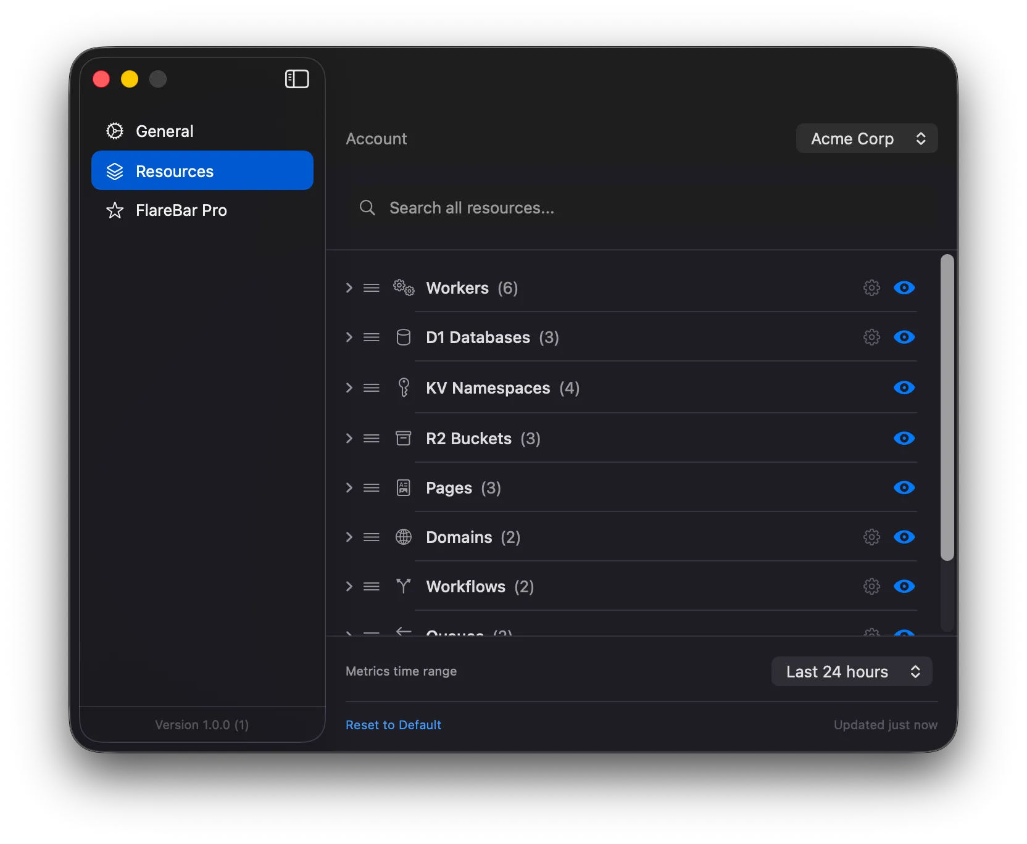
Task: Toggle the sidebar with the sidebar icon
Action: (297, 79)
